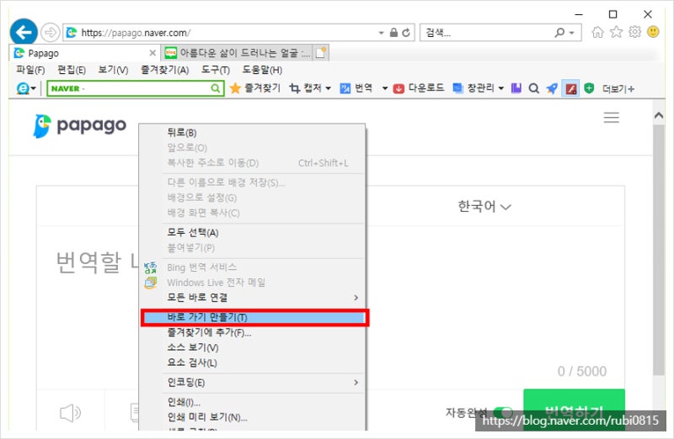This screenshot has height=439, width=674.
Task: Open Favorites star icon at top right
Action: point(616,32)
